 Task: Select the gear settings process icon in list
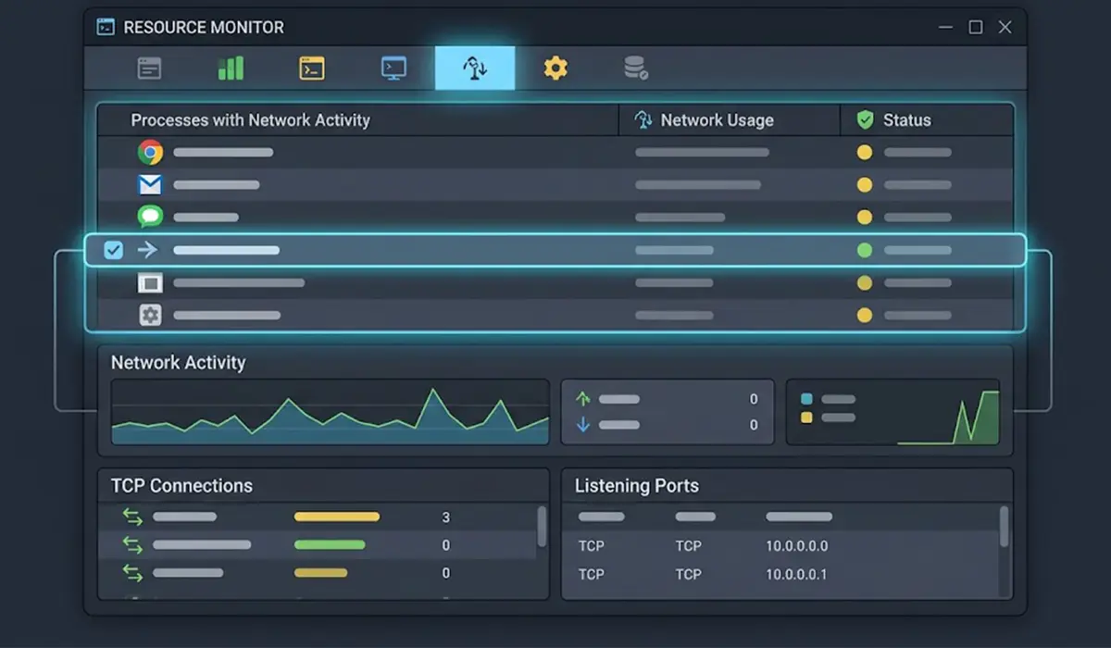tap(150, 316)
